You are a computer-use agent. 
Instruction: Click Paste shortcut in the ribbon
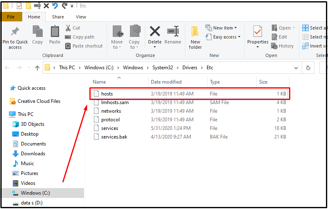(x=84, y=46)
